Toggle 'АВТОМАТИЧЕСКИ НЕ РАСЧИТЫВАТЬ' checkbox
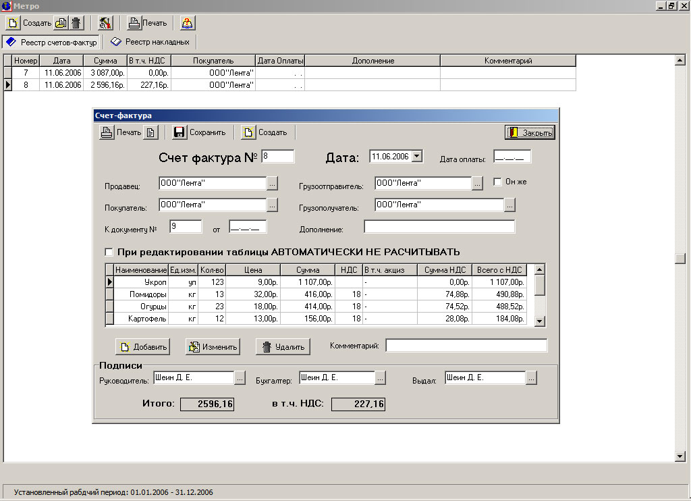The height and width of the screenshot is (501, 691). click(109, 252)
